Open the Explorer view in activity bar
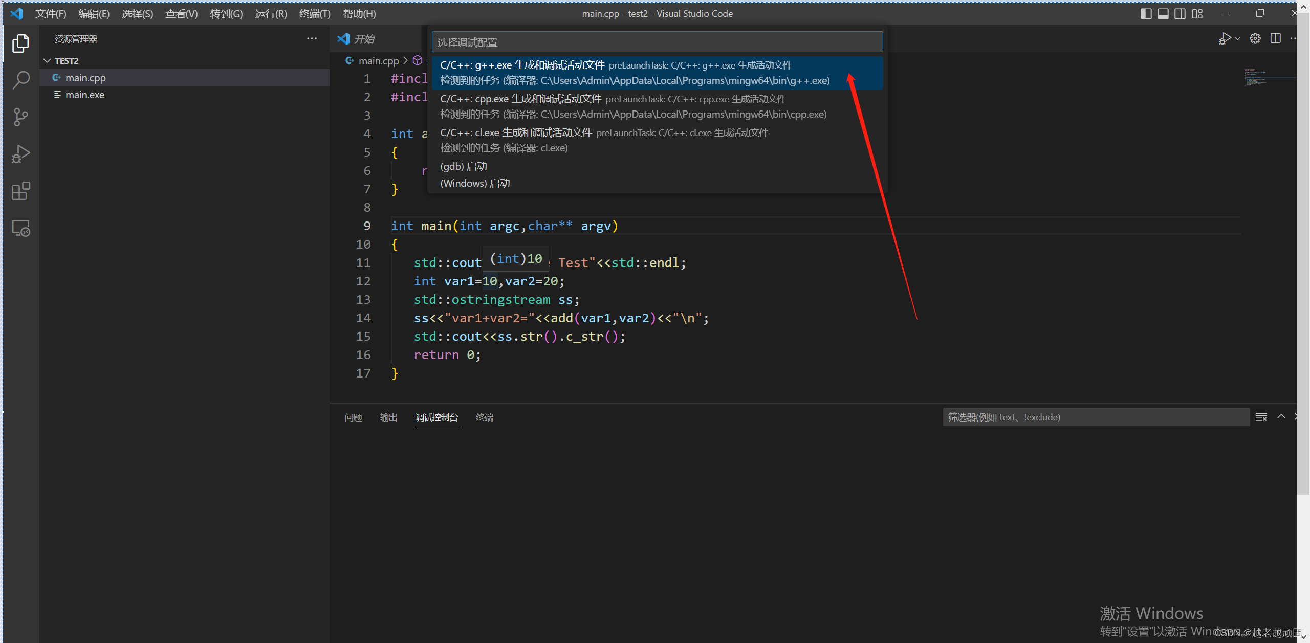 [20, 43]
